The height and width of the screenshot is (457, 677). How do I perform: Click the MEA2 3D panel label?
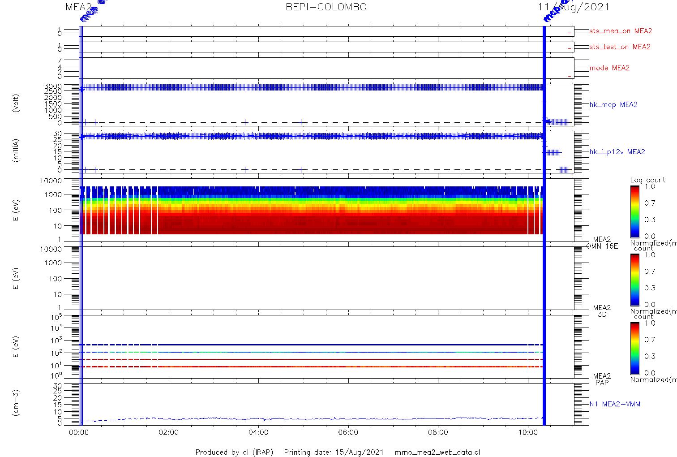pos(602,311)
